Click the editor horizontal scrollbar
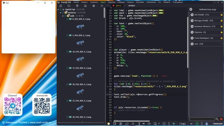 132,121
